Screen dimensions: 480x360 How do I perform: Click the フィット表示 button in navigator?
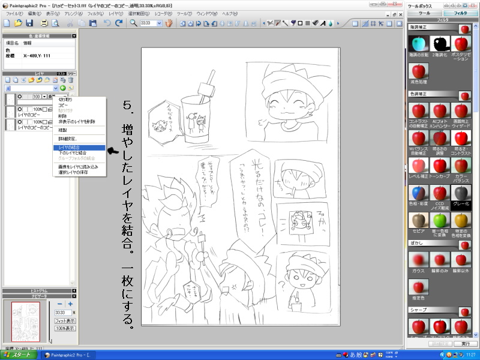click(65, 321)
